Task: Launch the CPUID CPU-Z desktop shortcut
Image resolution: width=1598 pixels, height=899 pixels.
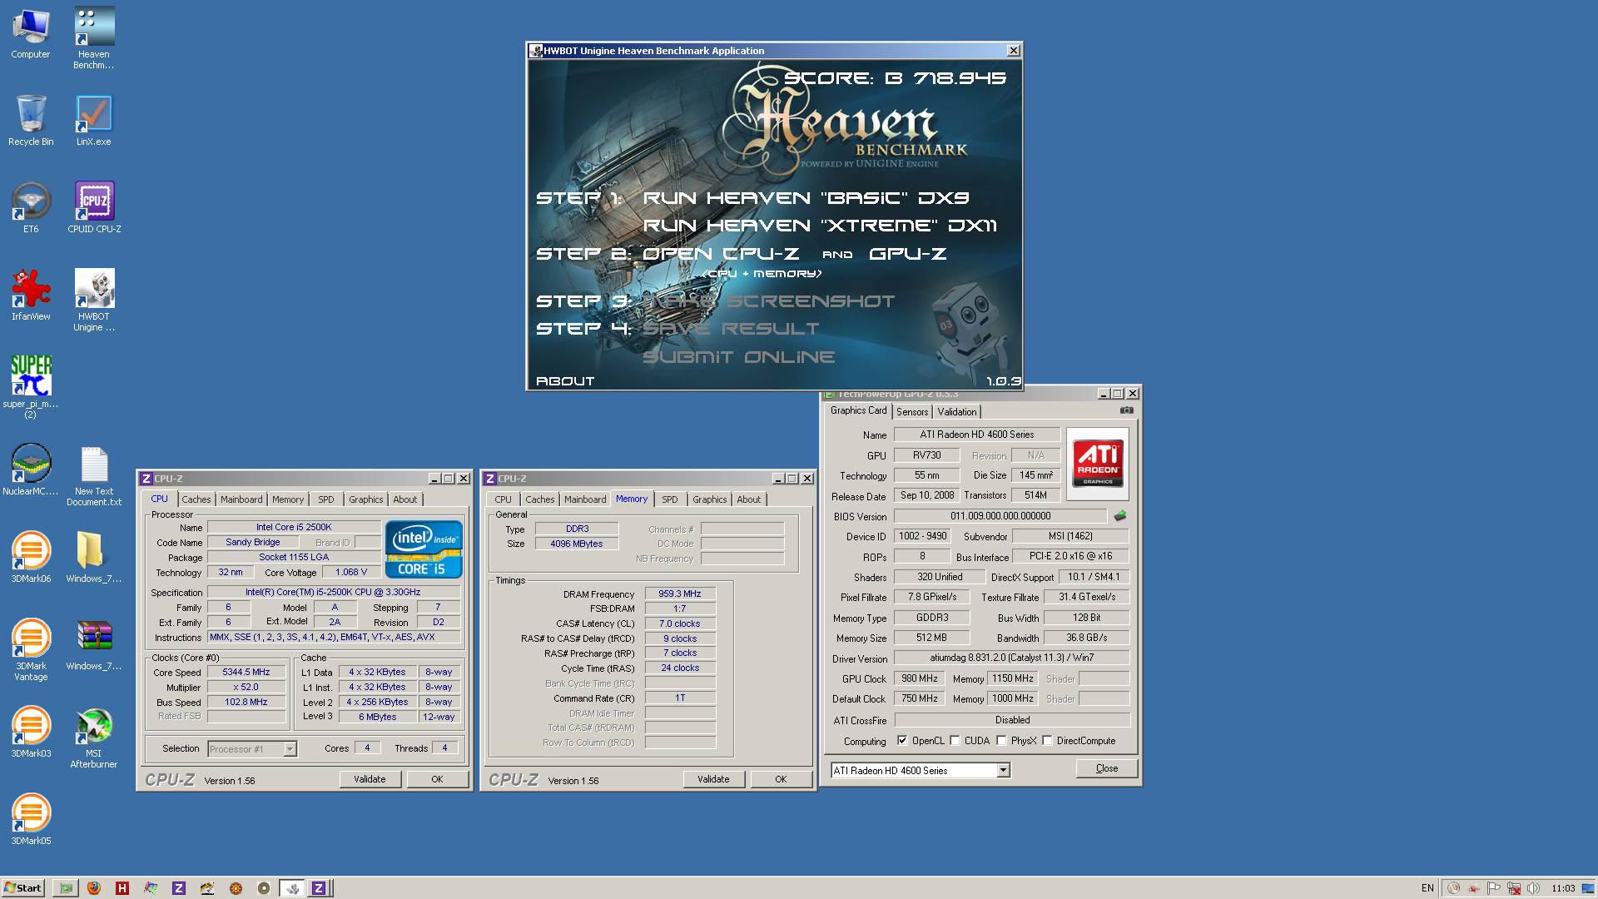Action: 94,208
